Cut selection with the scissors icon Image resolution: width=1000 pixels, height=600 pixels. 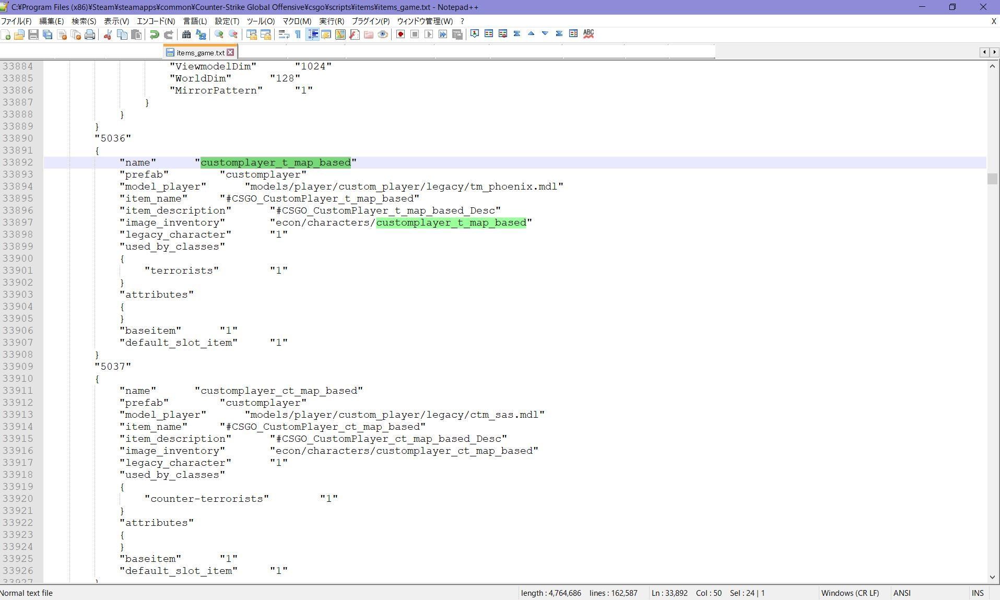point(108,34)
